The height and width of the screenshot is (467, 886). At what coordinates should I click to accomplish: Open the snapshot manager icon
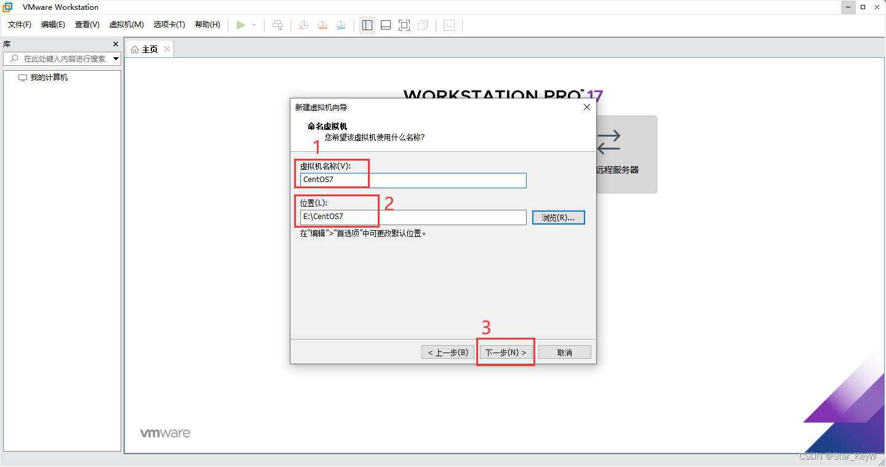[340, 25]
